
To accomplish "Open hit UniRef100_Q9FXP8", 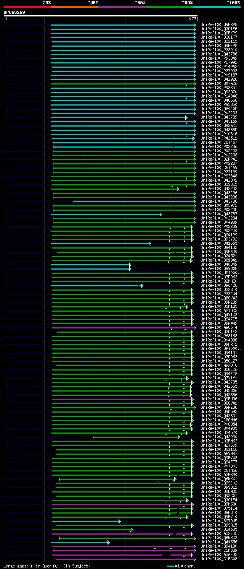I will pyautogui.click(x=219, y=25).
